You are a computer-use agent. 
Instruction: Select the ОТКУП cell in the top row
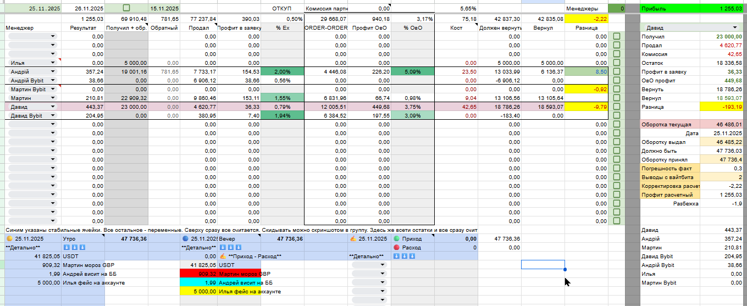coord(281,9)
